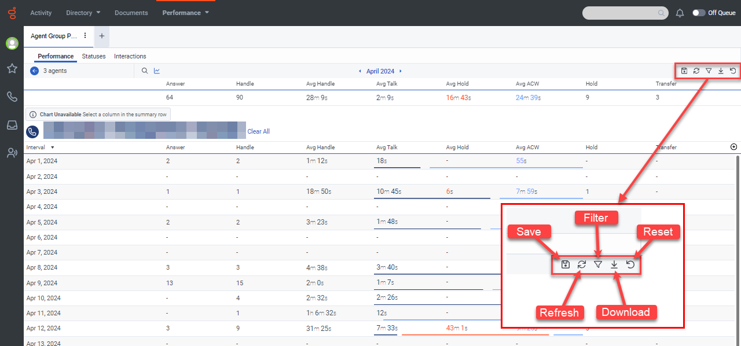Image resolution: width=741 pixels, height=346 pixels.
Task: Go to next month after April 2024
Action: (x=401, y=71)
